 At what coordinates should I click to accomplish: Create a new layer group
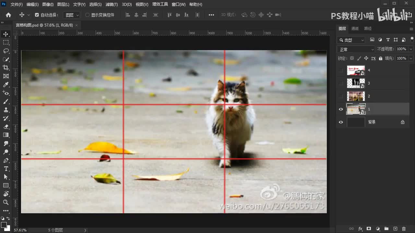(x=386, y=229)
